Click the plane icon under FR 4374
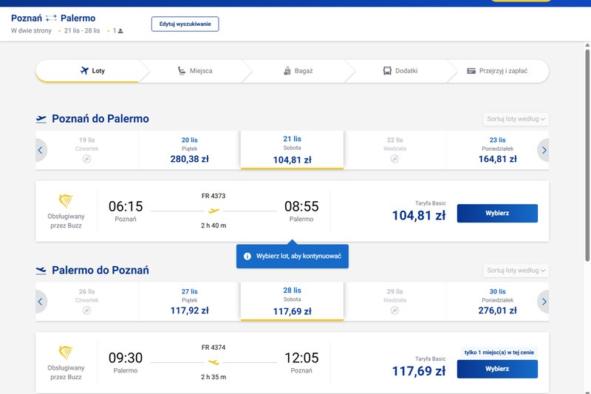This screenshot has height=394, width=591. click(213, 362)
